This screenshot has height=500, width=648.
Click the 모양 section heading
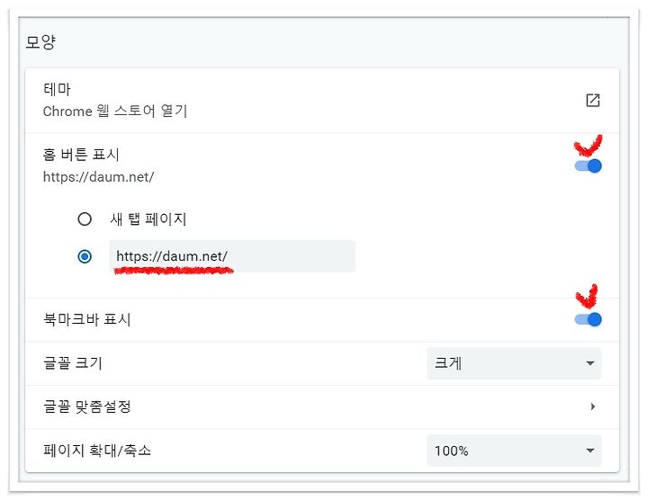40,41
